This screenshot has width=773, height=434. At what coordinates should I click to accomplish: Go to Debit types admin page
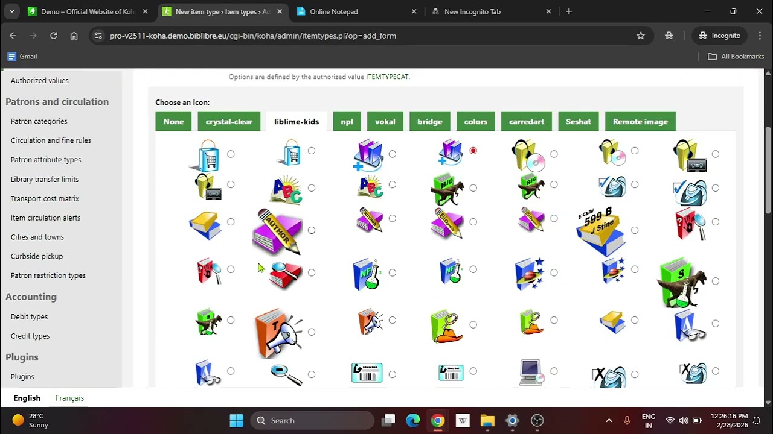29,316
